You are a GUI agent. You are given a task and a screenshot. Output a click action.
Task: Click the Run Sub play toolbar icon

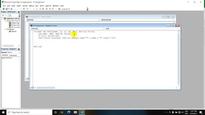click(x=34, y=9)
